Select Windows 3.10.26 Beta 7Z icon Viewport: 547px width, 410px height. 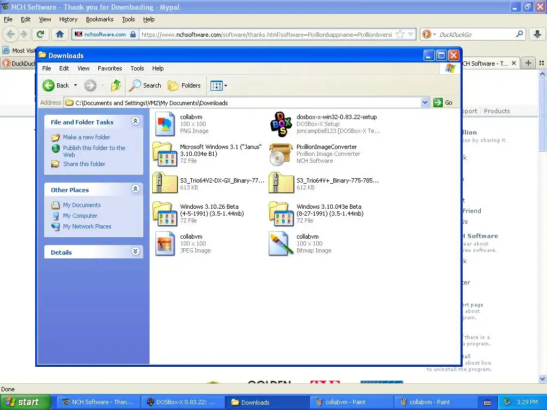[x=165, y=214]
